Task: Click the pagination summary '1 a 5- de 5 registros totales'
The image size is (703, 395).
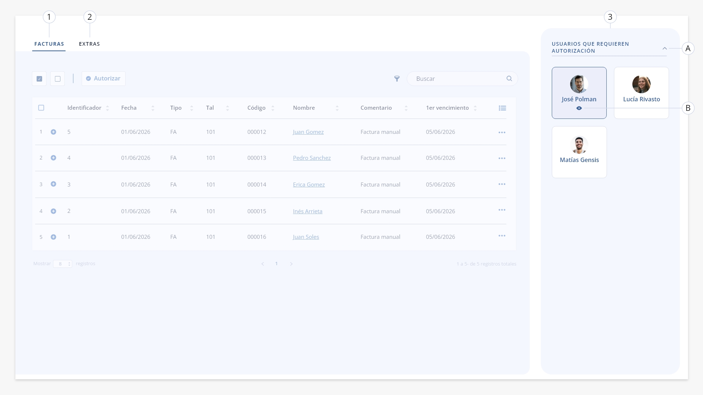Action: (486, 264)
